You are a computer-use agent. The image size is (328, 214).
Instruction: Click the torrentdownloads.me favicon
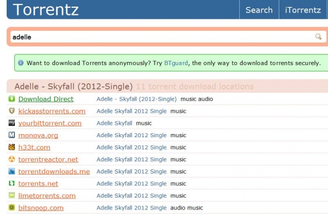tap(12, 171)
